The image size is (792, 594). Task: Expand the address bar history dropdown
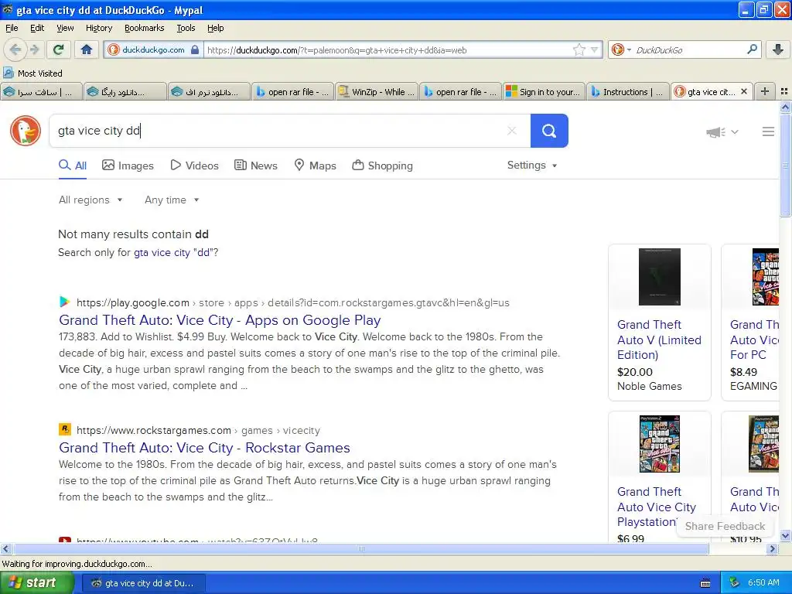[x=595, y=49]
